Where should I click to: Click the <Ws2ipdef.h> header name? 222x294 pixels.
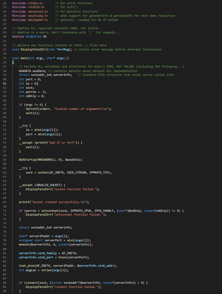click(38, 20)
